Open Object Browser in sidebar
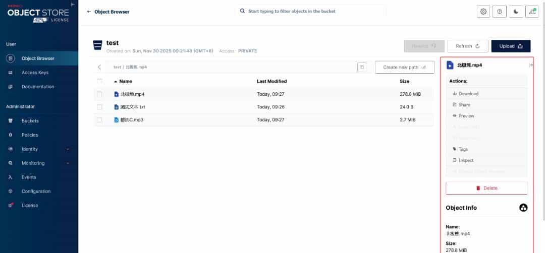 39,58
